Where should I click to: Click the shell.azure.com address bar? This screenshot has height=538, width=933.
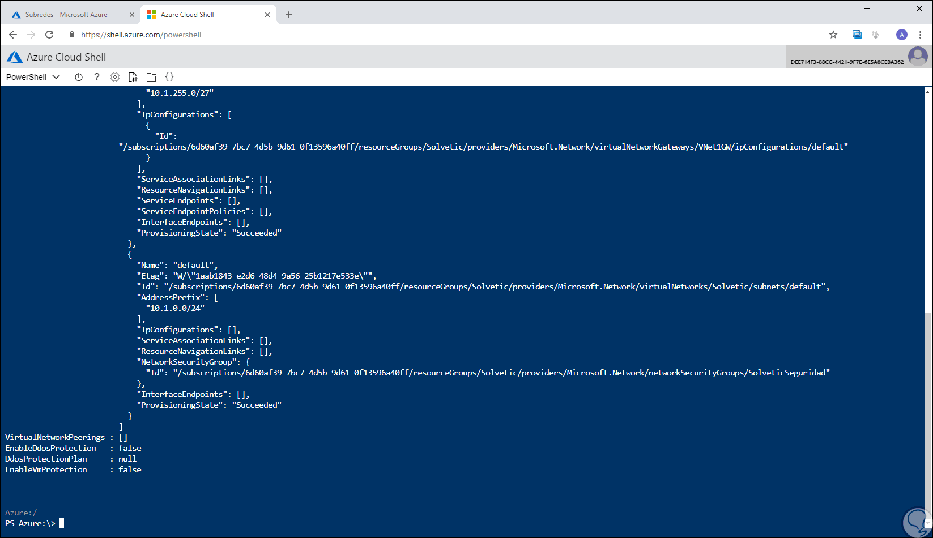(x=397, y=35)
